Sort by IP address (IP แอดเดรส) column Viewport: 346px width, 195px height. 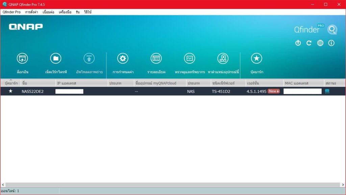[x=82, y=83]
